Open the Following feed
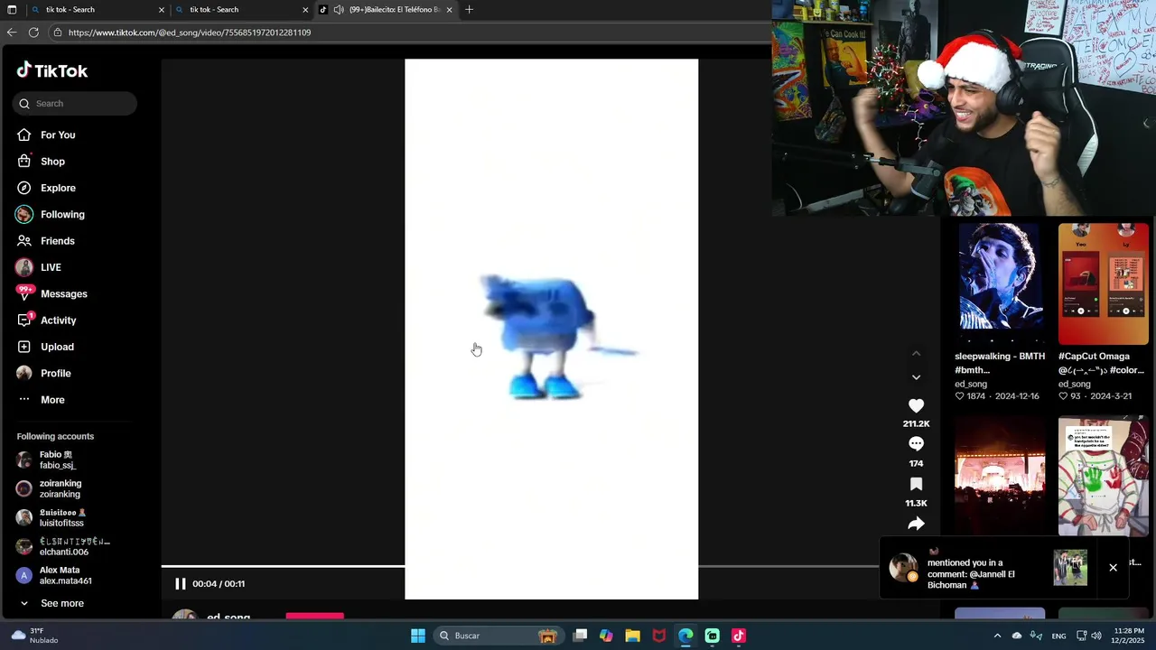Screen dimensions: 1156x650 point(62,215)
